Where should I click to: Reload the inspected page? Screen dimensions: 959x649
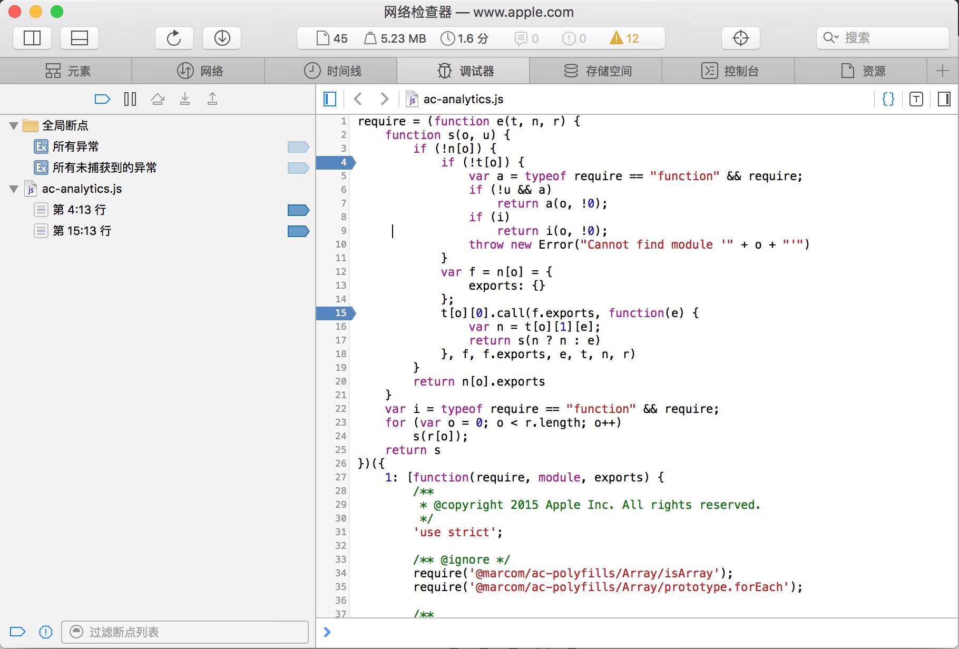point(174,38)
